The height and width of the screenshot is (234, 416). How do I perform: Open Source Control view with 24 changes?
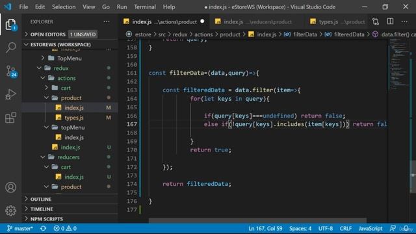click(11, 71)
